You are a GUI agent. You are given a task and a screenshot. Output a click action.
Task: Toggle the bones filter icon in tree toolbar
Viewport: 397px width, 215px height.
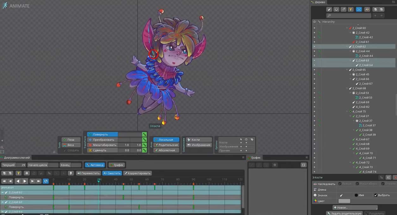(x=329, y=9)
